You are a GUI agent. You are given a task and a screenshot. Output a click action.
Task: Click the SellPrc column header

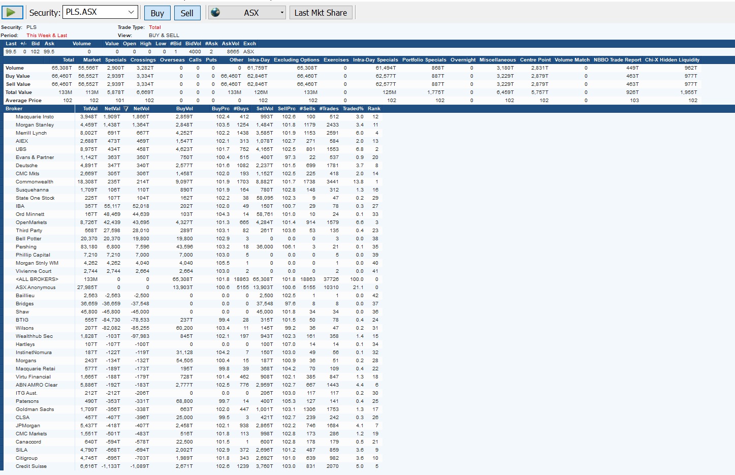pyautogui.click(x=286, y=109)
